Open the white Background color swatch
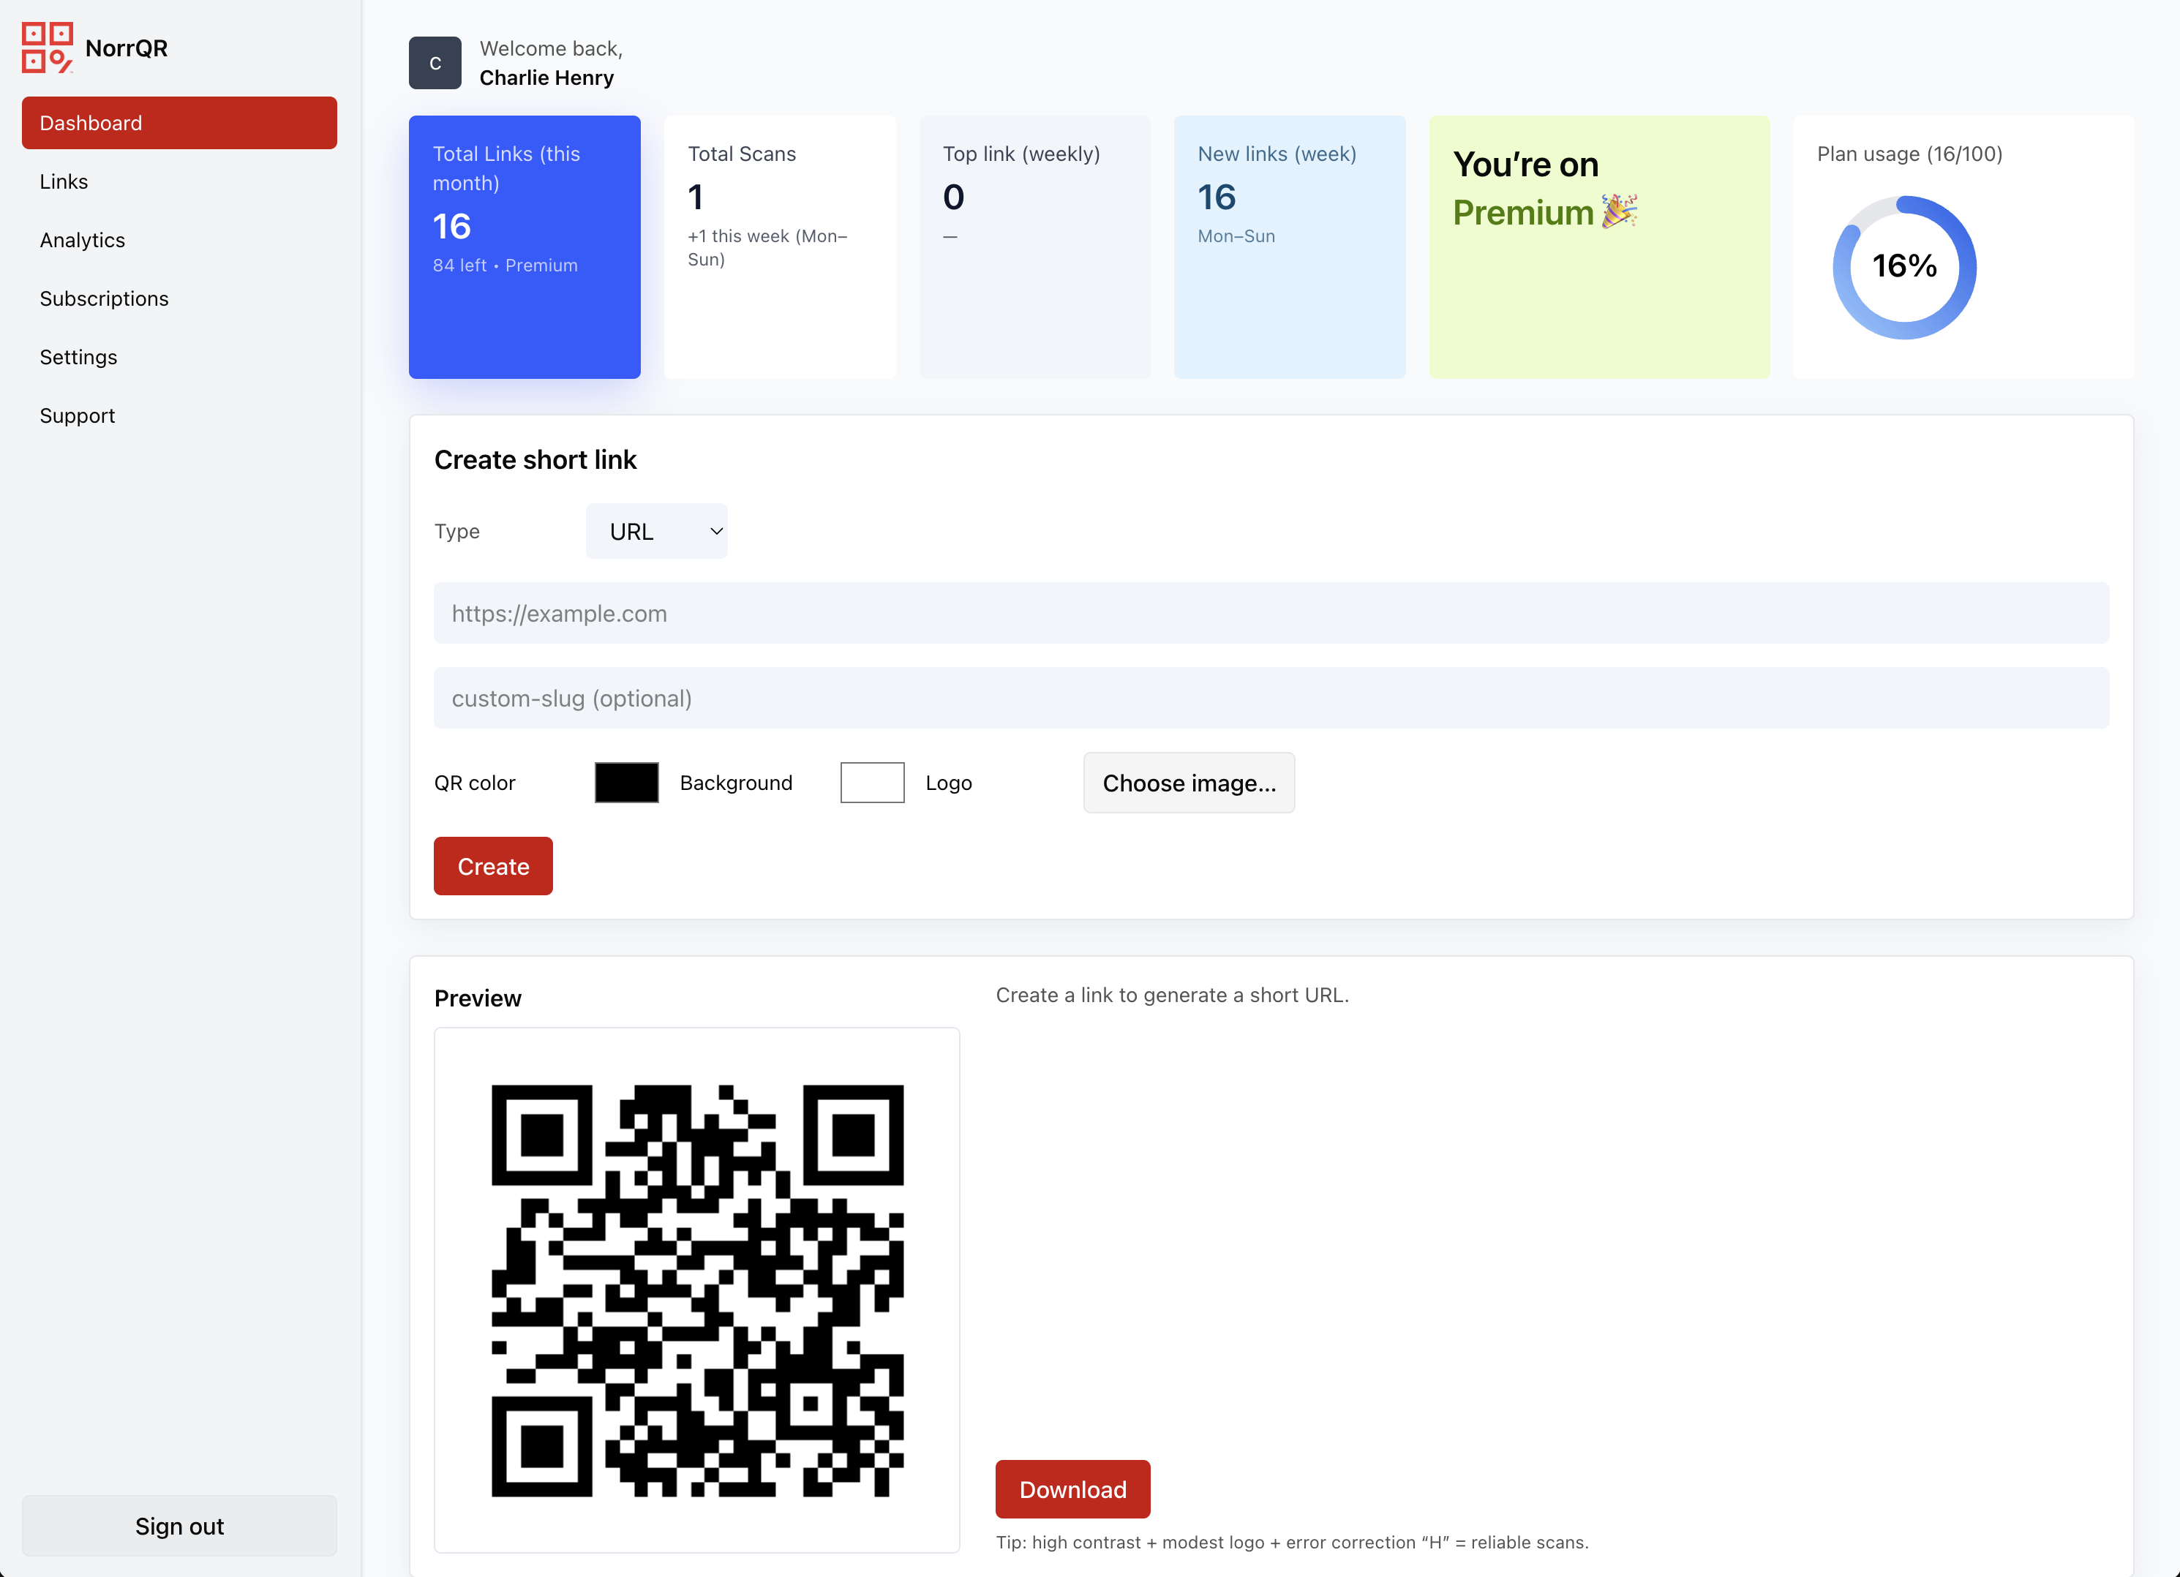This screenshot has height=1577, width=2180. 872,782
